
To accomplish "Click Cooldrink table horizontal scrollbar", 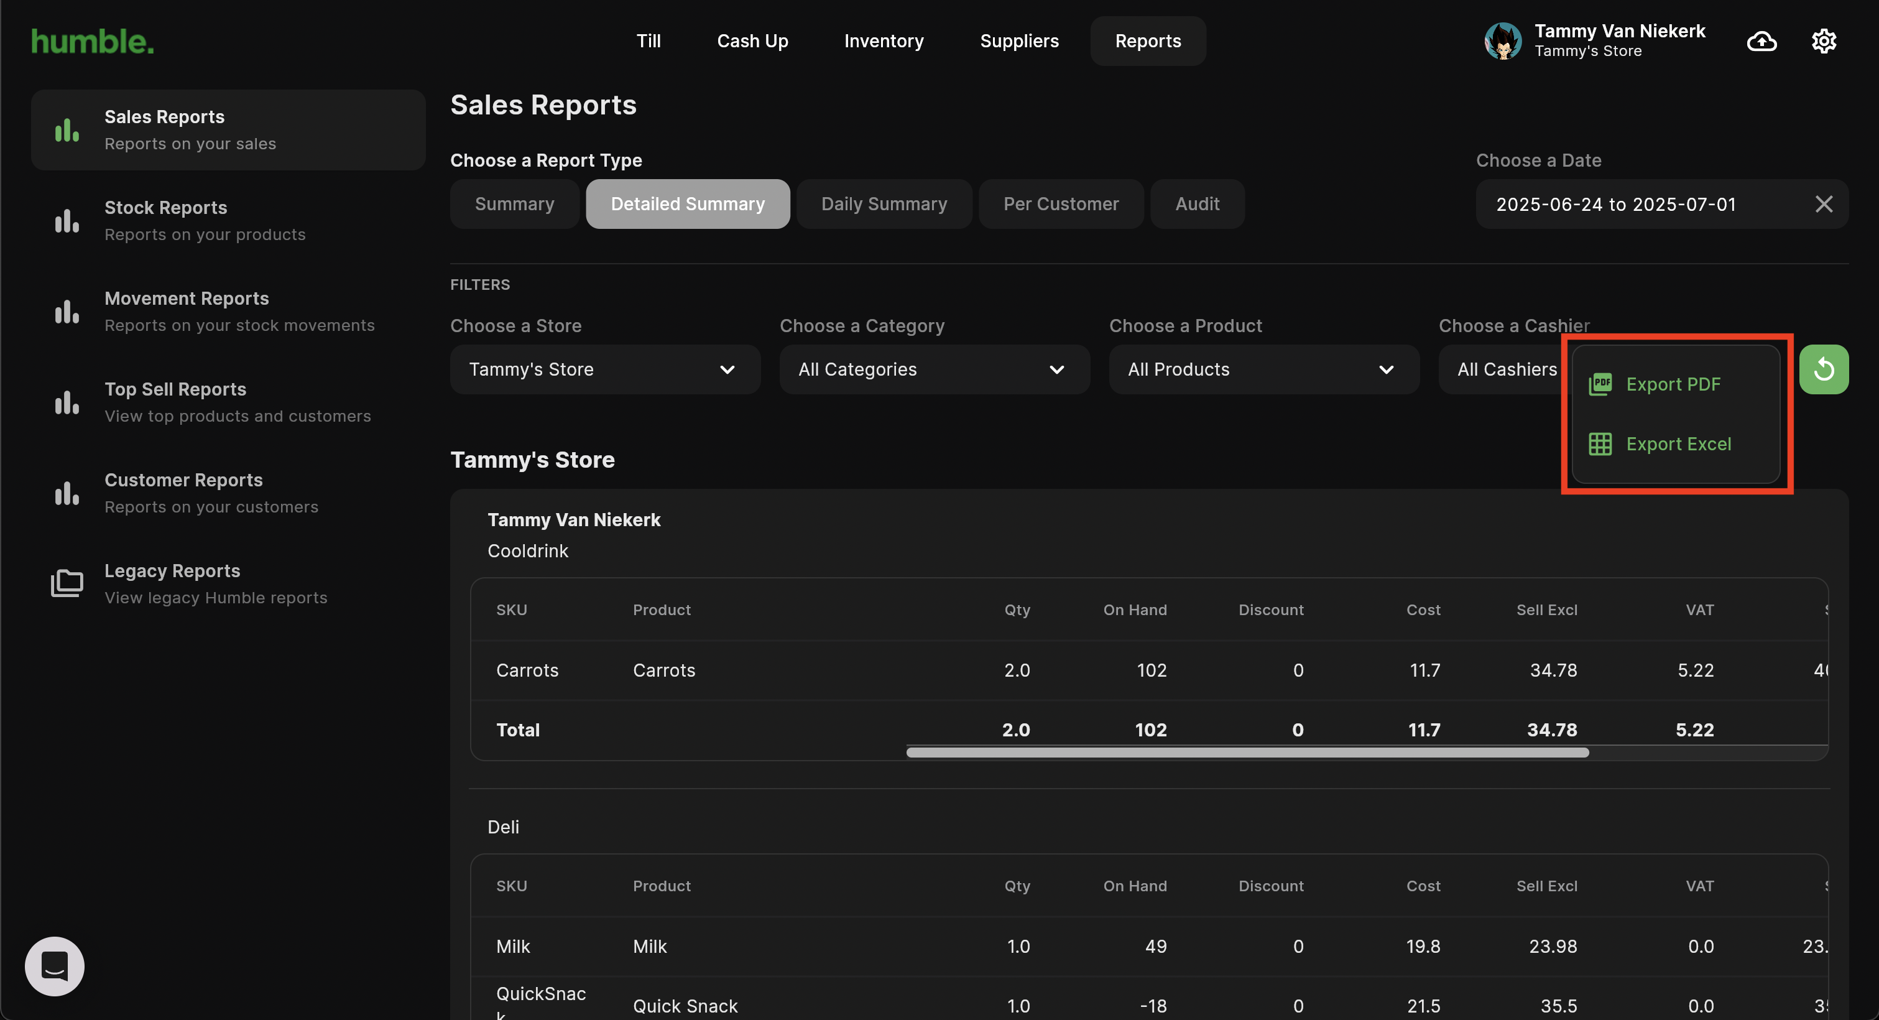I will coord(1247,752).
